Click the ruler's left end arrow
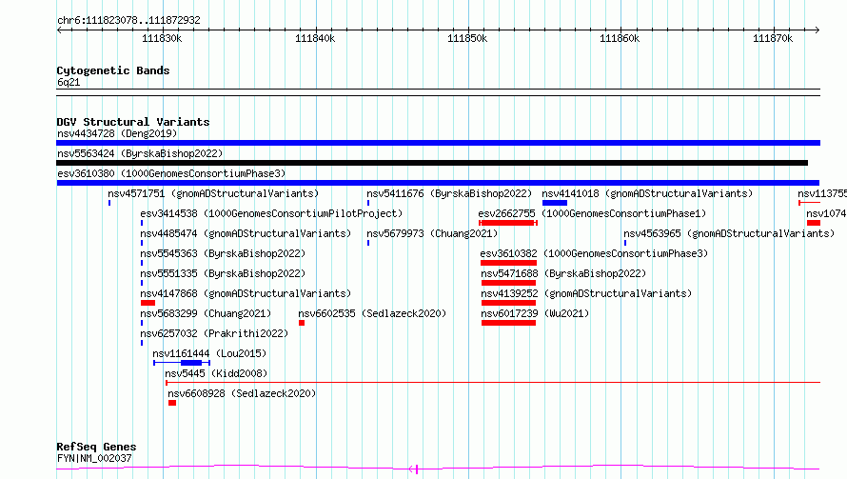 coord(59,30)
